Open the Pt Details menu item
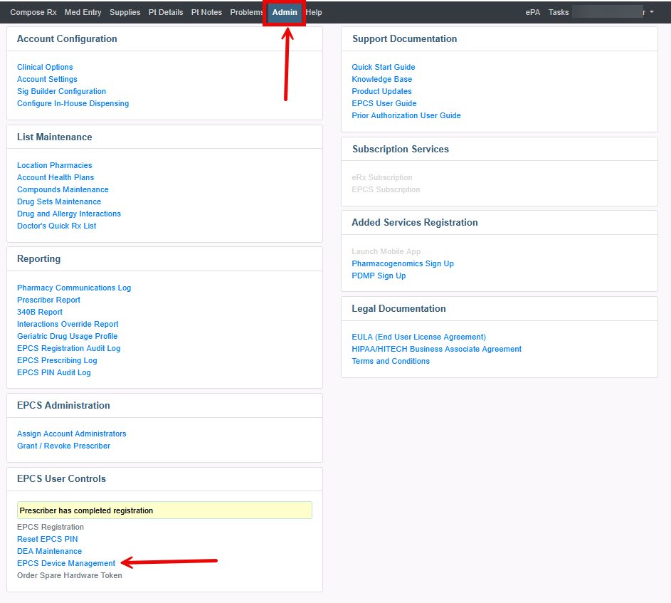This screenshot has height=603, width=671. tap(166, 12)
